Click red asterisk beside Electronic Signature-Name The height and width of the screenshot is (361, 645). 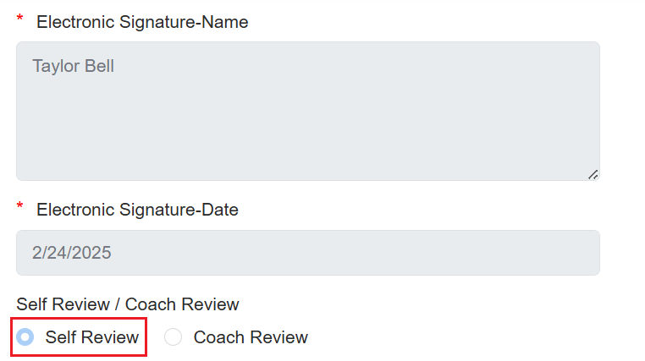click(x=20, y=19)
